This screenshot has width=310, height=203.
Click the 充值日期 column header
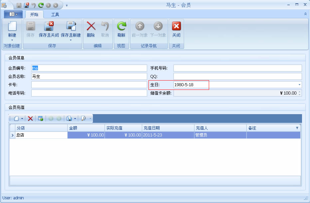[168, 128]
